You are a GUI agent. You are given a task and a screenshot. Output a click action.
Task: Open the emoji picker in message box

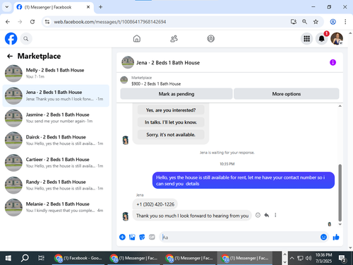[323, 237]
